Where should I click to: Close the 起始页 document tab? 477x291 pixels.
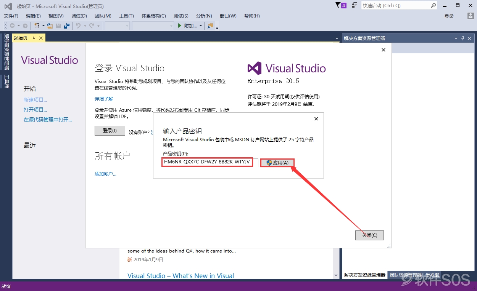(x=41, y=38)
